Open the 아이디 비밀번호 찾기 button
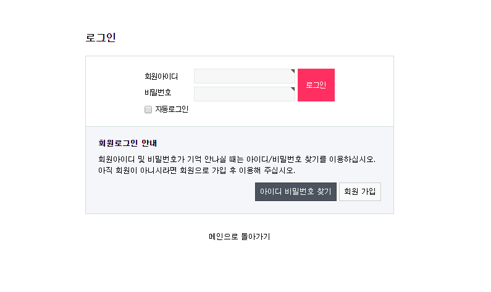 (x=296, y=192)
